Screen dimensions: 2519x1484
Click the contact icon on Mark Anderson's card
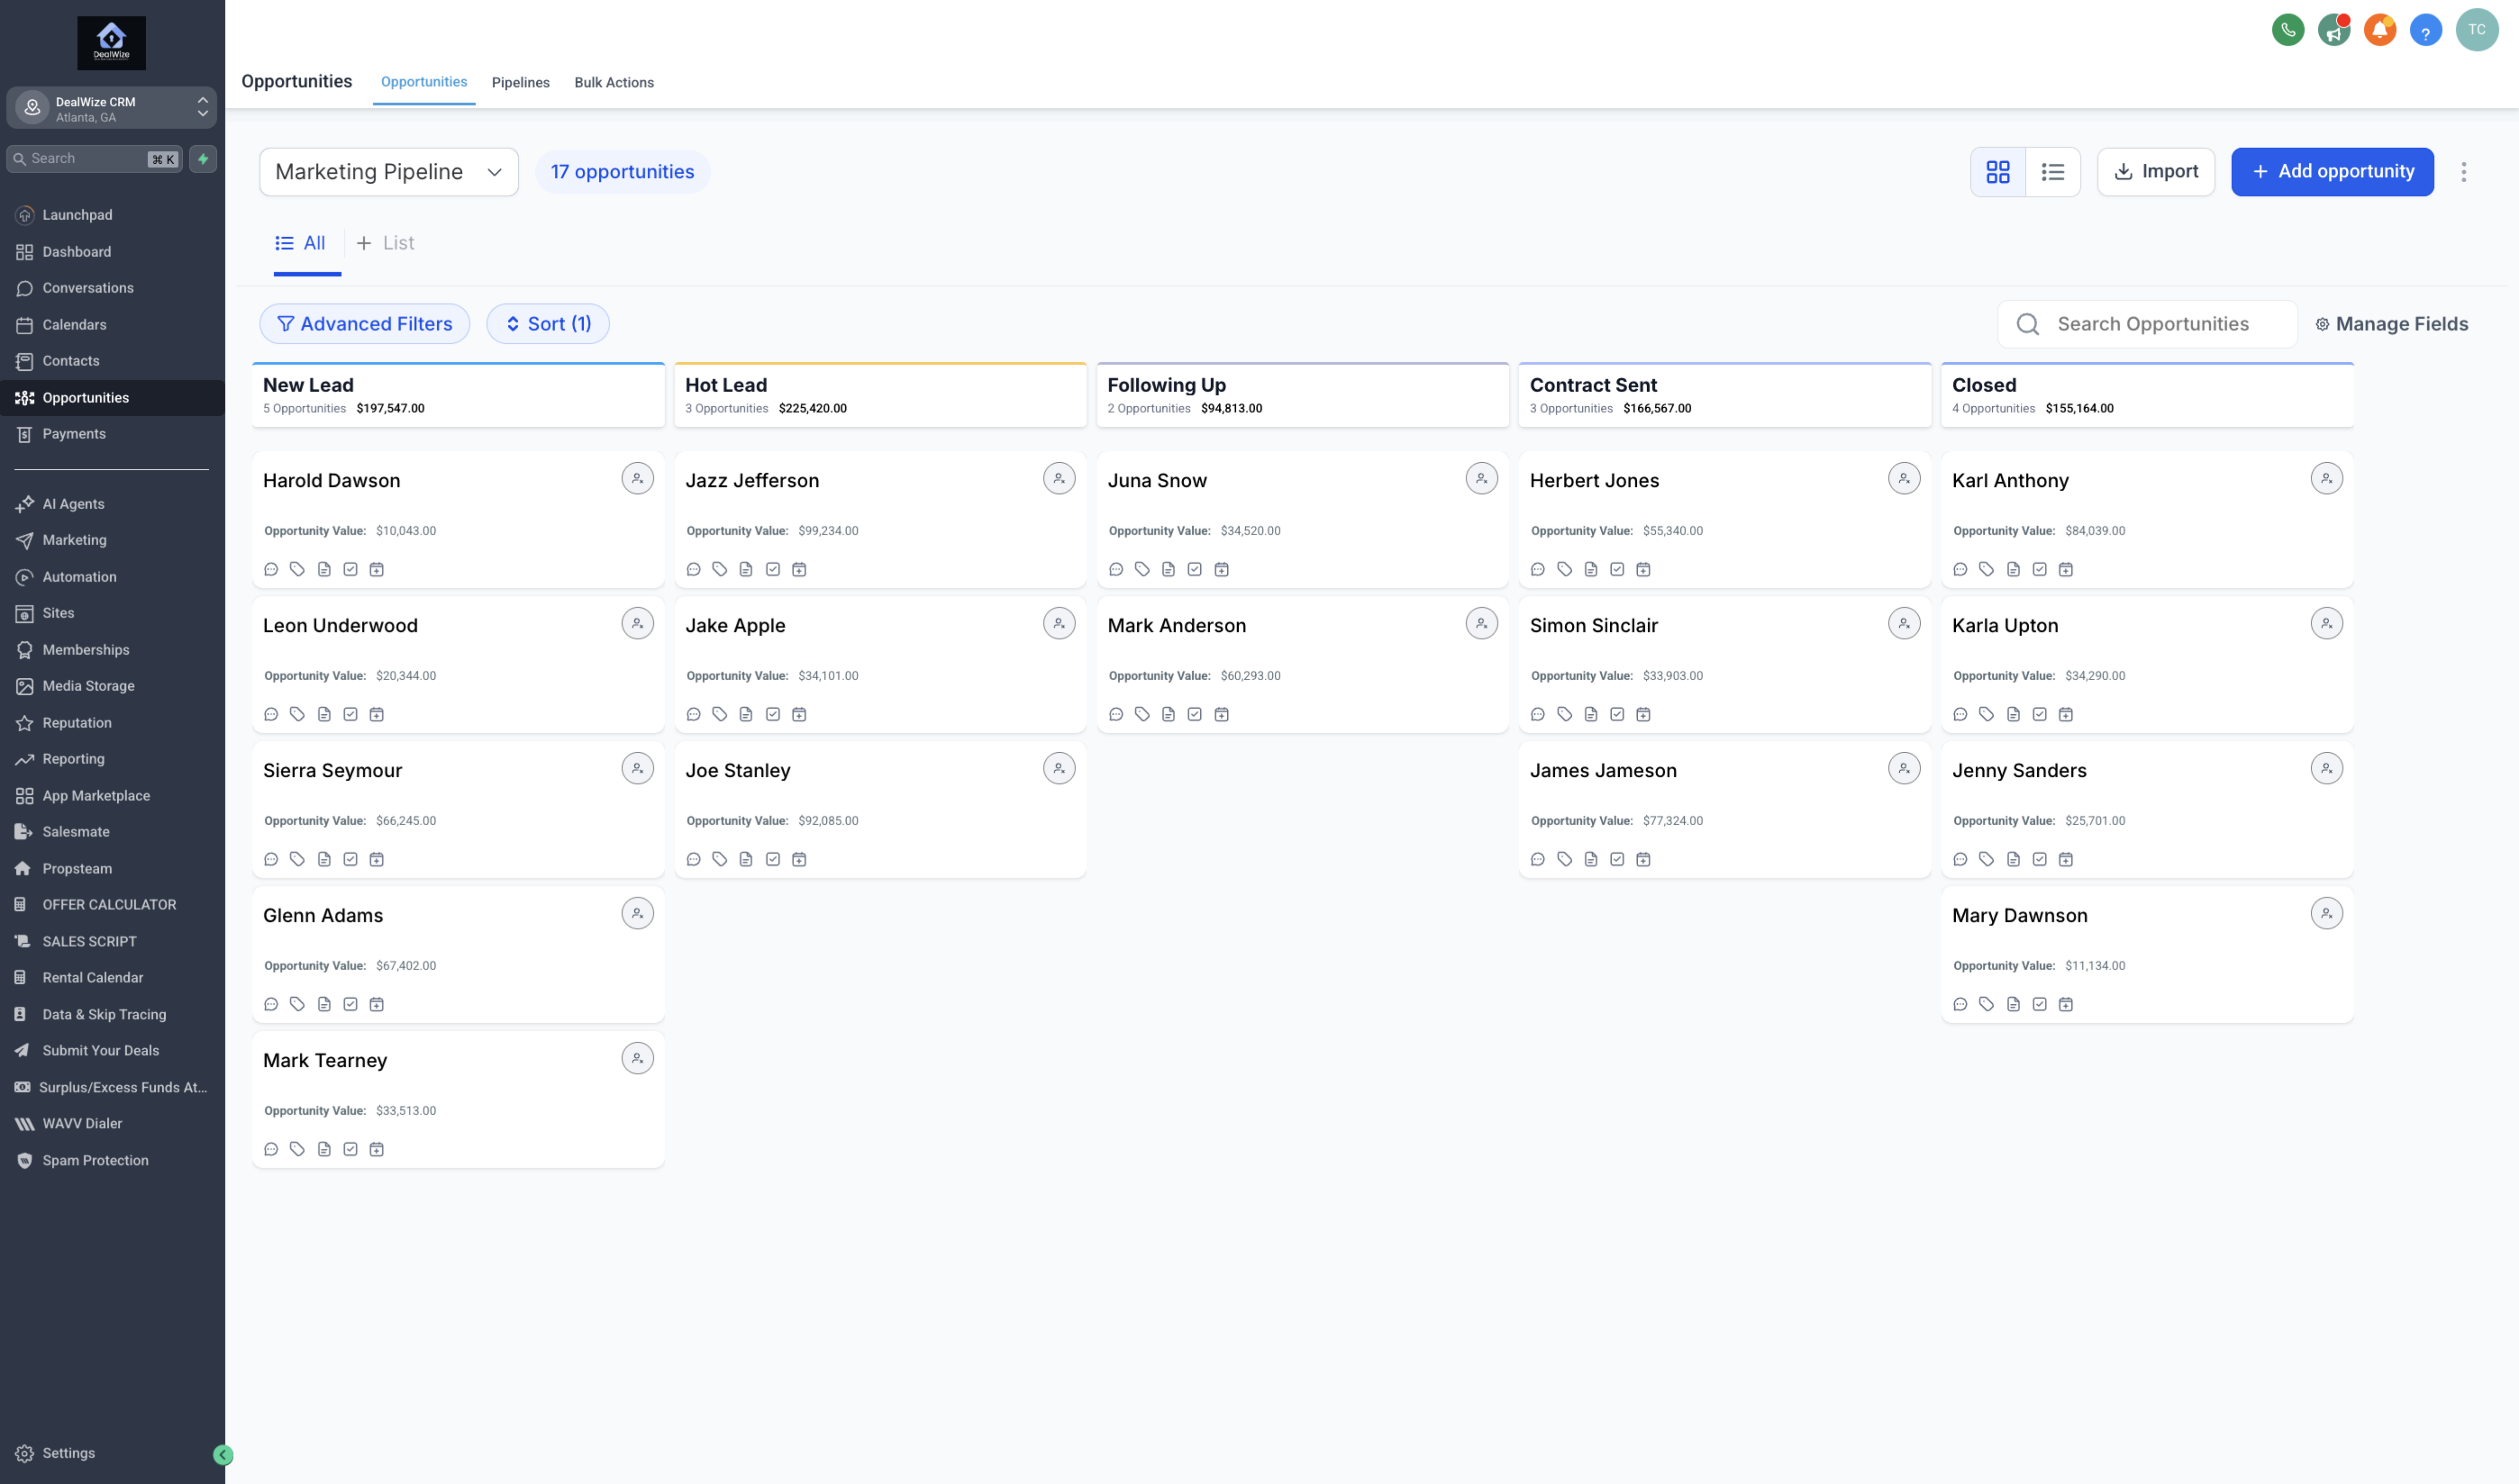(x=1482, y=622)
